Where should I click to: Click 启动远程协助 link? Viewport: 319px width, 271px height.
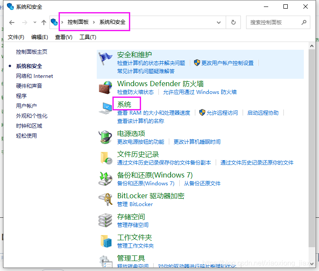click(263, 113)
